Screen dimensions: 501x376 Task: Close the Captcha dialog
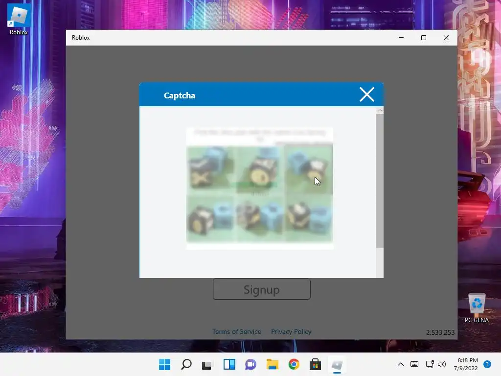(x=367, y=94)
